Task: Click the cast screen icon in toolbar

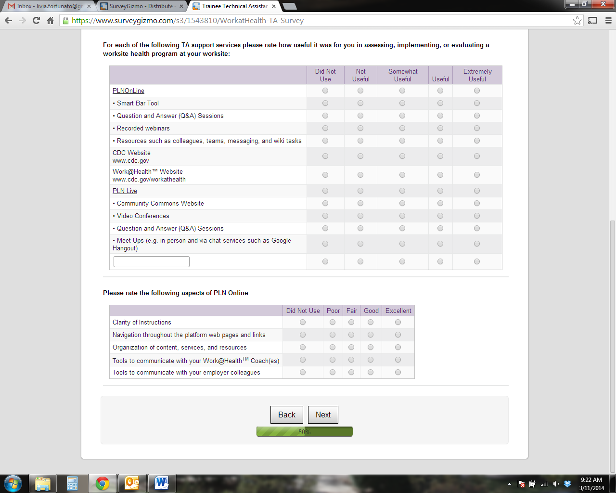Action: click(x=592, y=21)
